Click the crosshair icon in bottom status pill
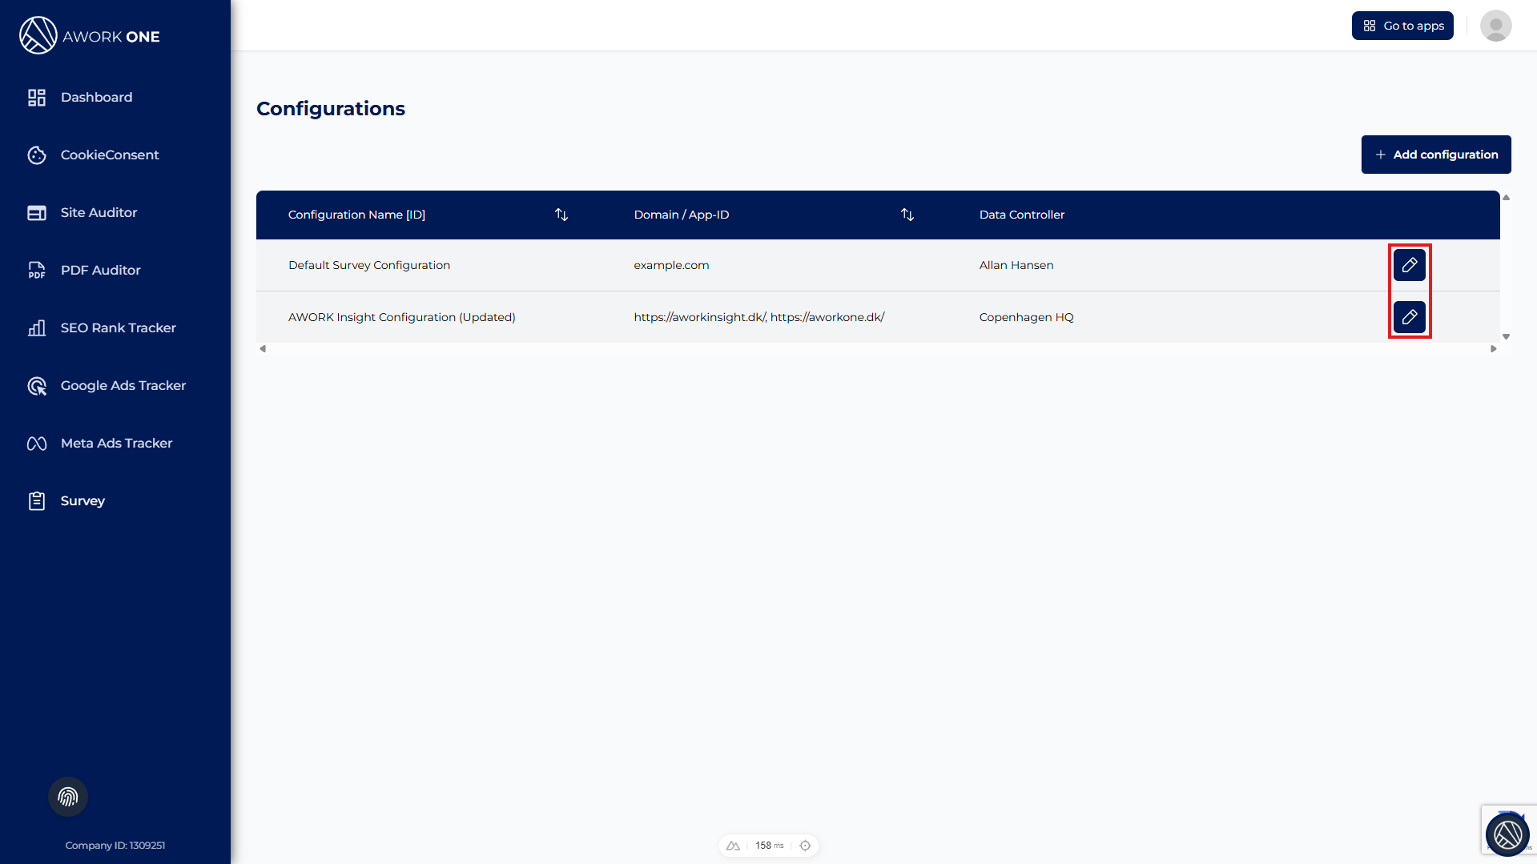 (x=805, y=846)
